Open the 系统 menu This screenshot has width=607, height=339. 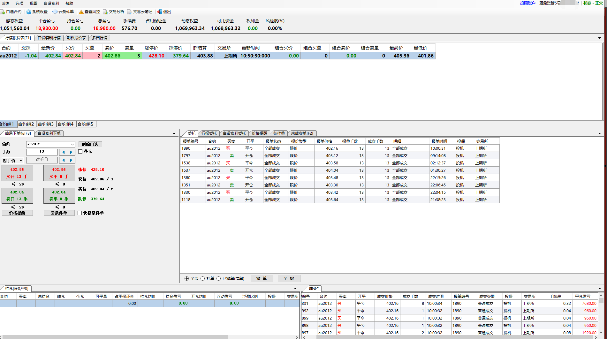(5, 3)
